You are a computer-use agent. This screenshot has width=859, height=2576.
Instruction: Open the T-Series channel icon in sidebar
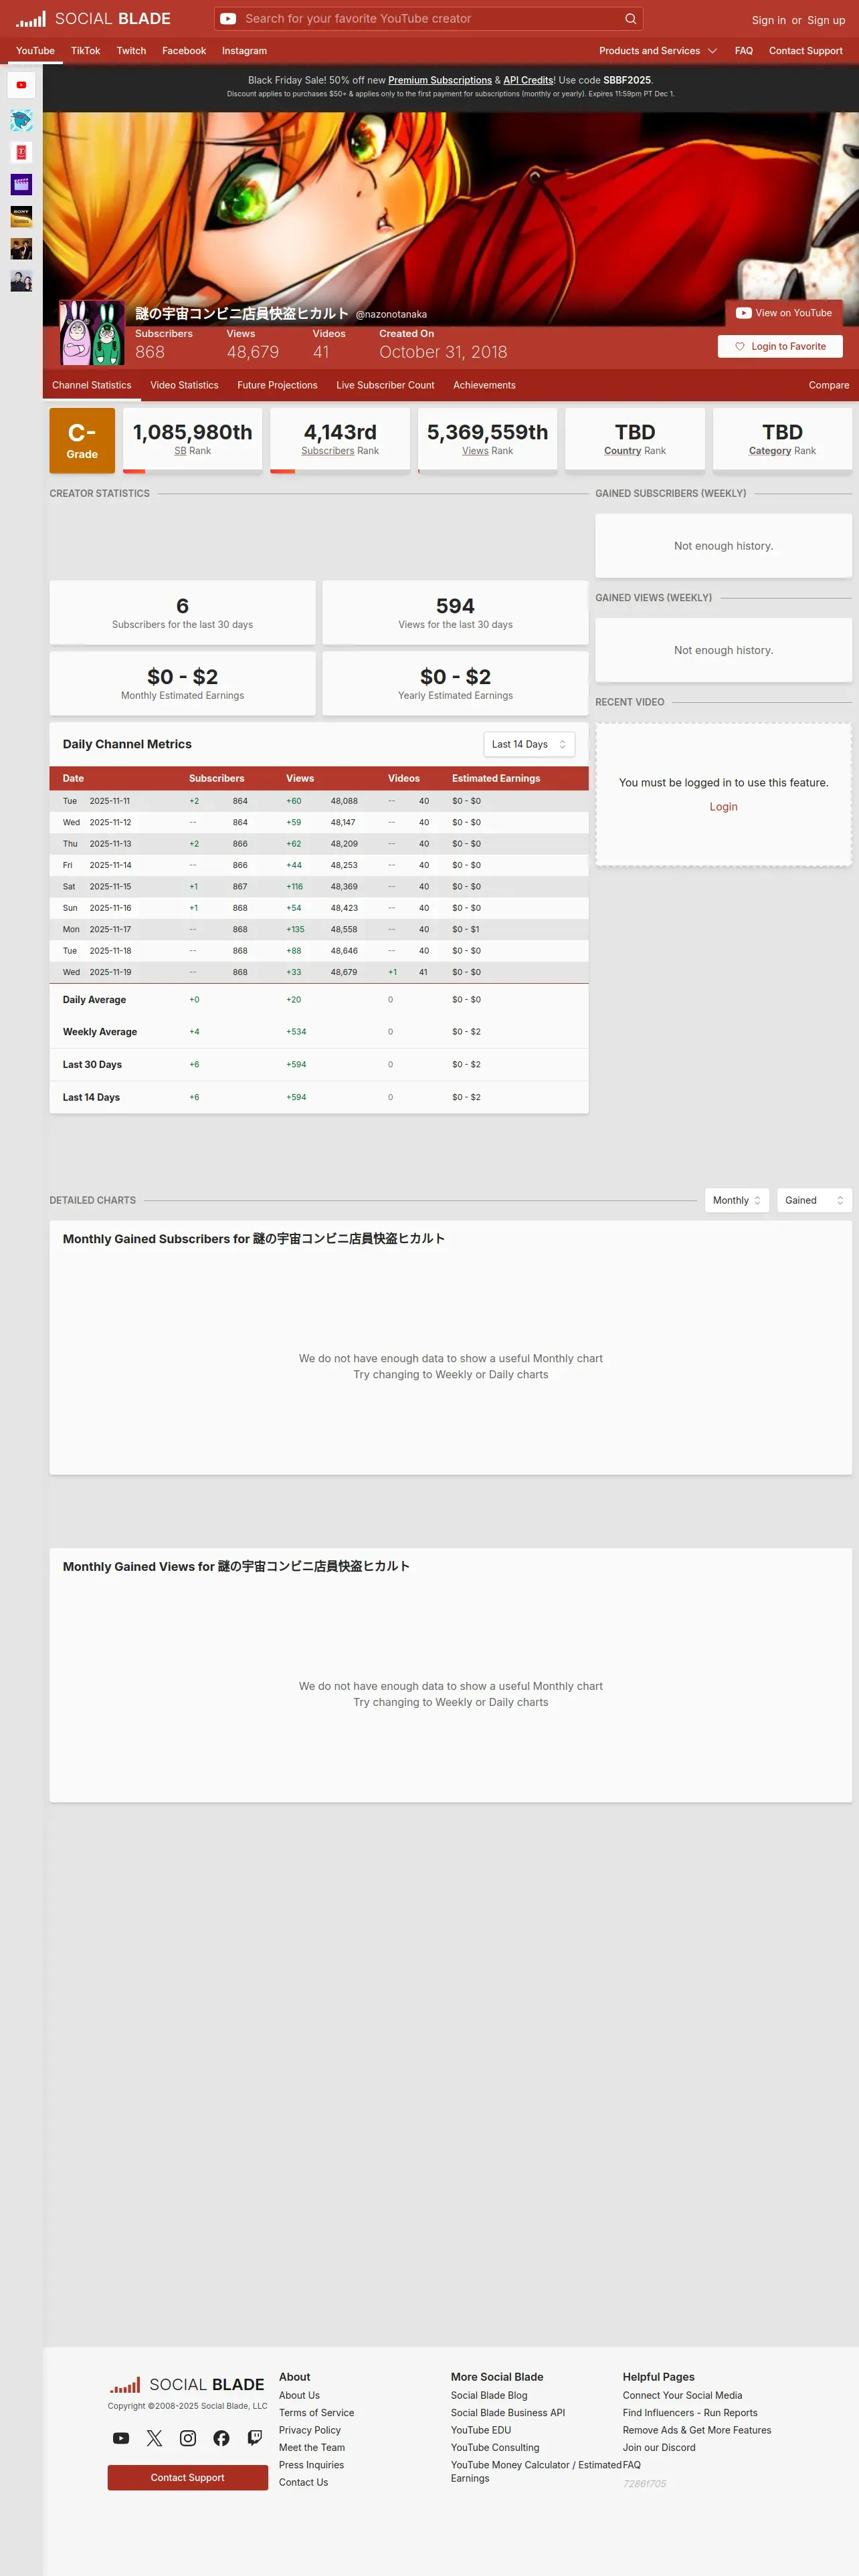(x=21, y=152)
